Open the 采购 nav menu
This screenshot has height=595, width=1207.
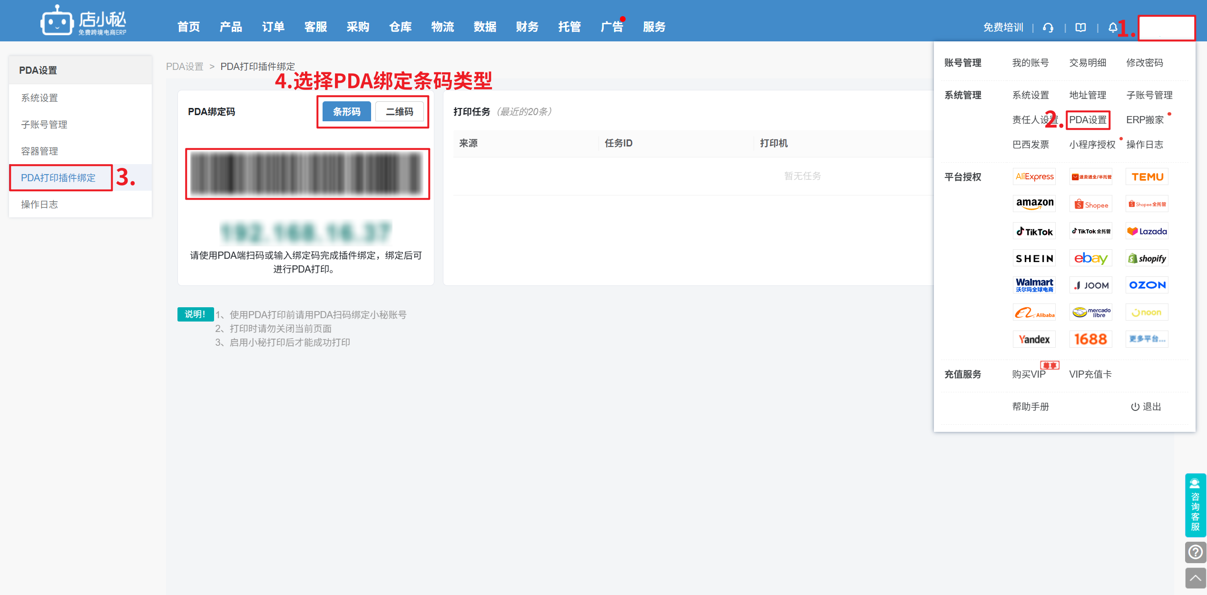coord(358,27)
